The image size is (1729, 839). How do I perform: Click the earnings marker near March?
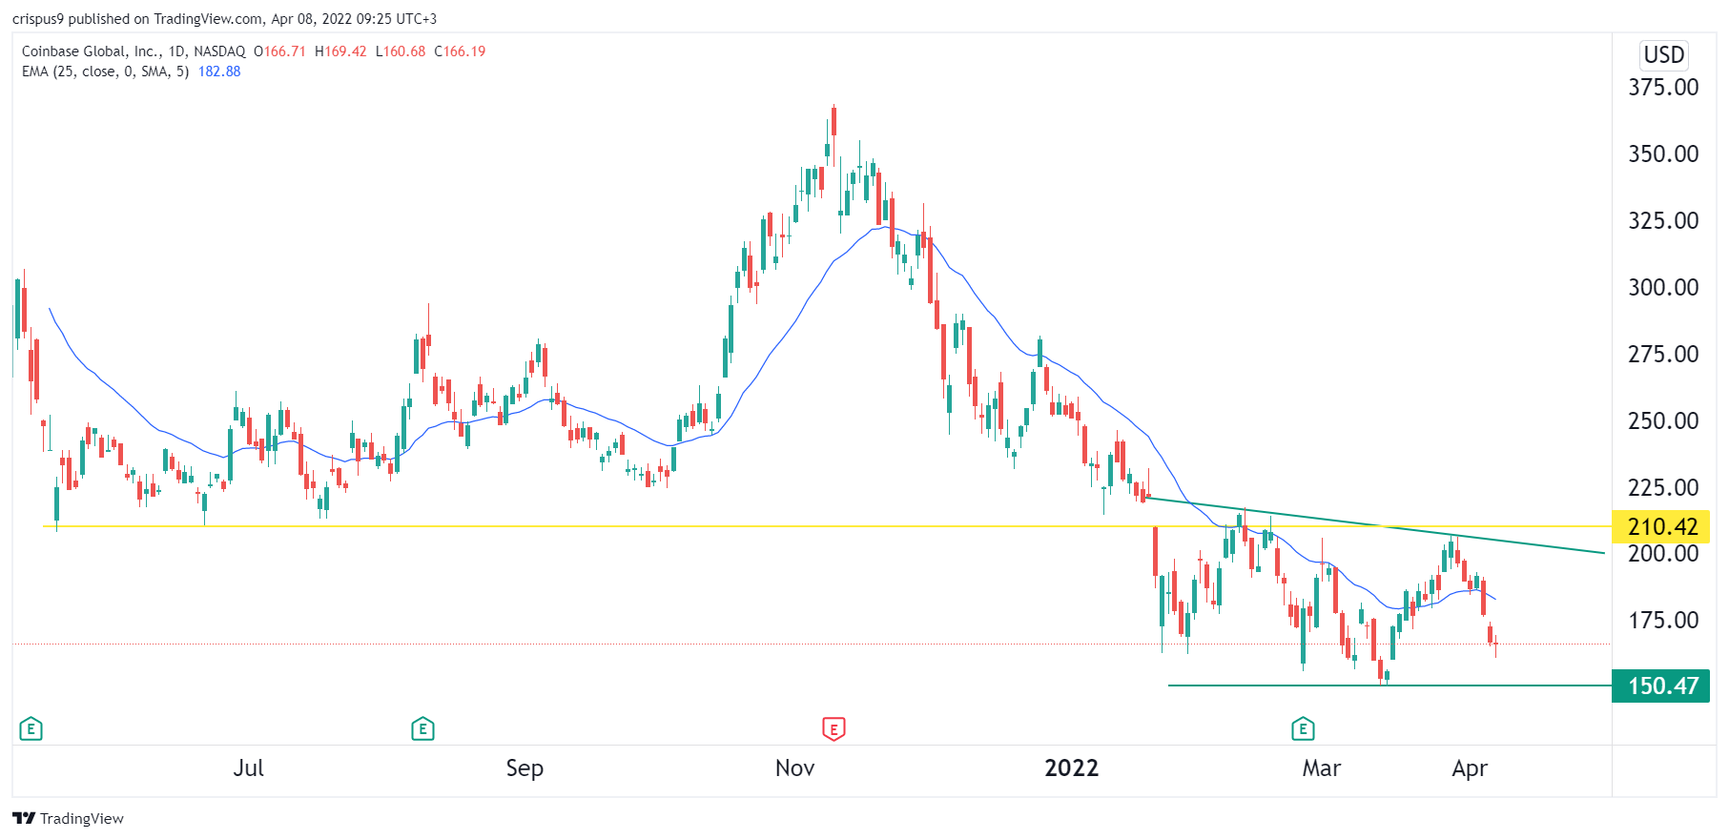click(x=1303, y=729)
